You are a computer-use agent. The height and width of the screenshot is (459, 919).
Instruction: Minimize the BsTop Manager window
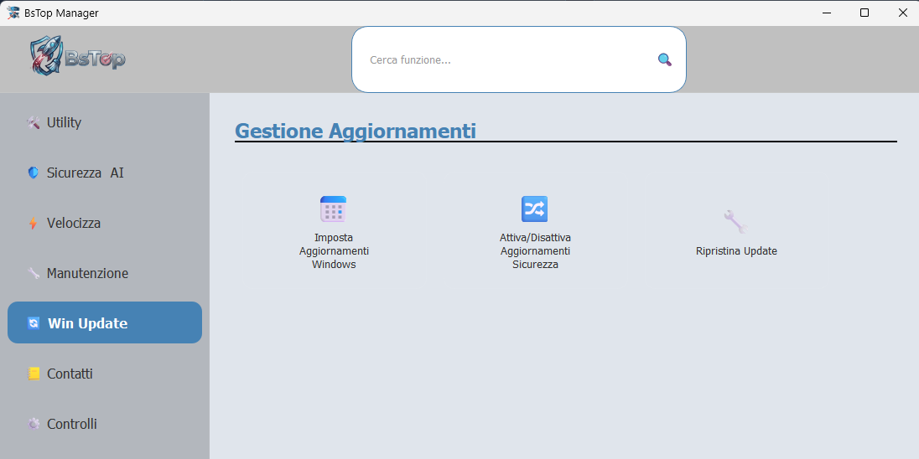[827, 13]
